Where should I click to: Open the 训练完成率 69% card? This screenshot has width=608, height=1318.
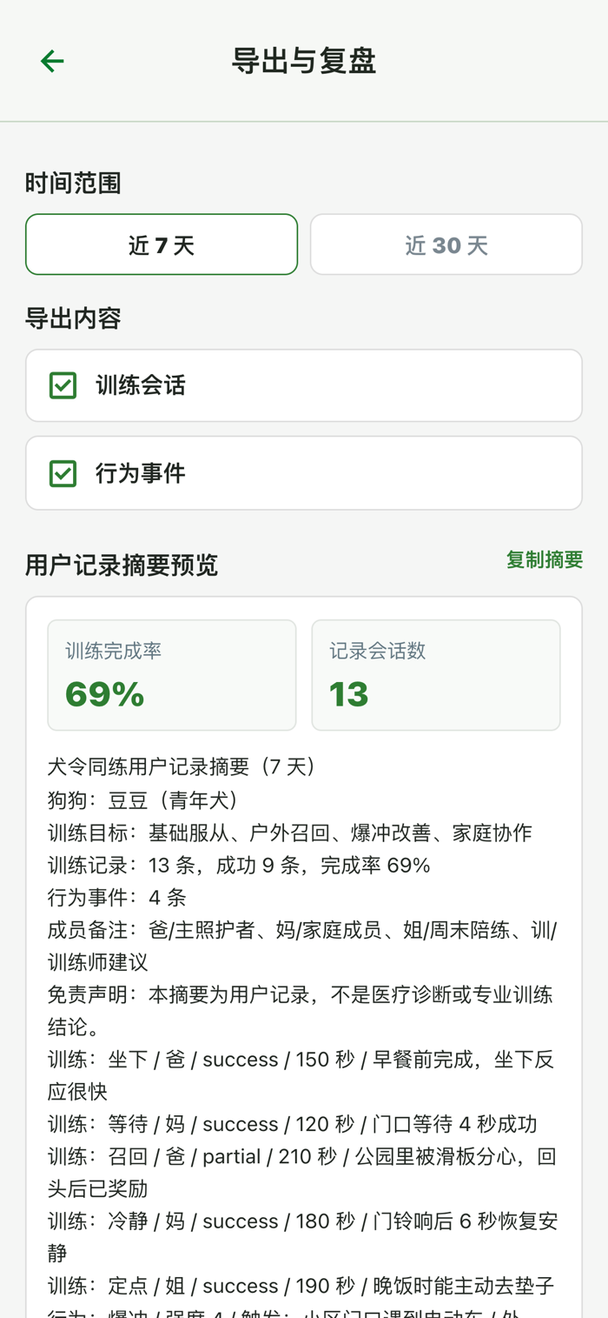172,675
